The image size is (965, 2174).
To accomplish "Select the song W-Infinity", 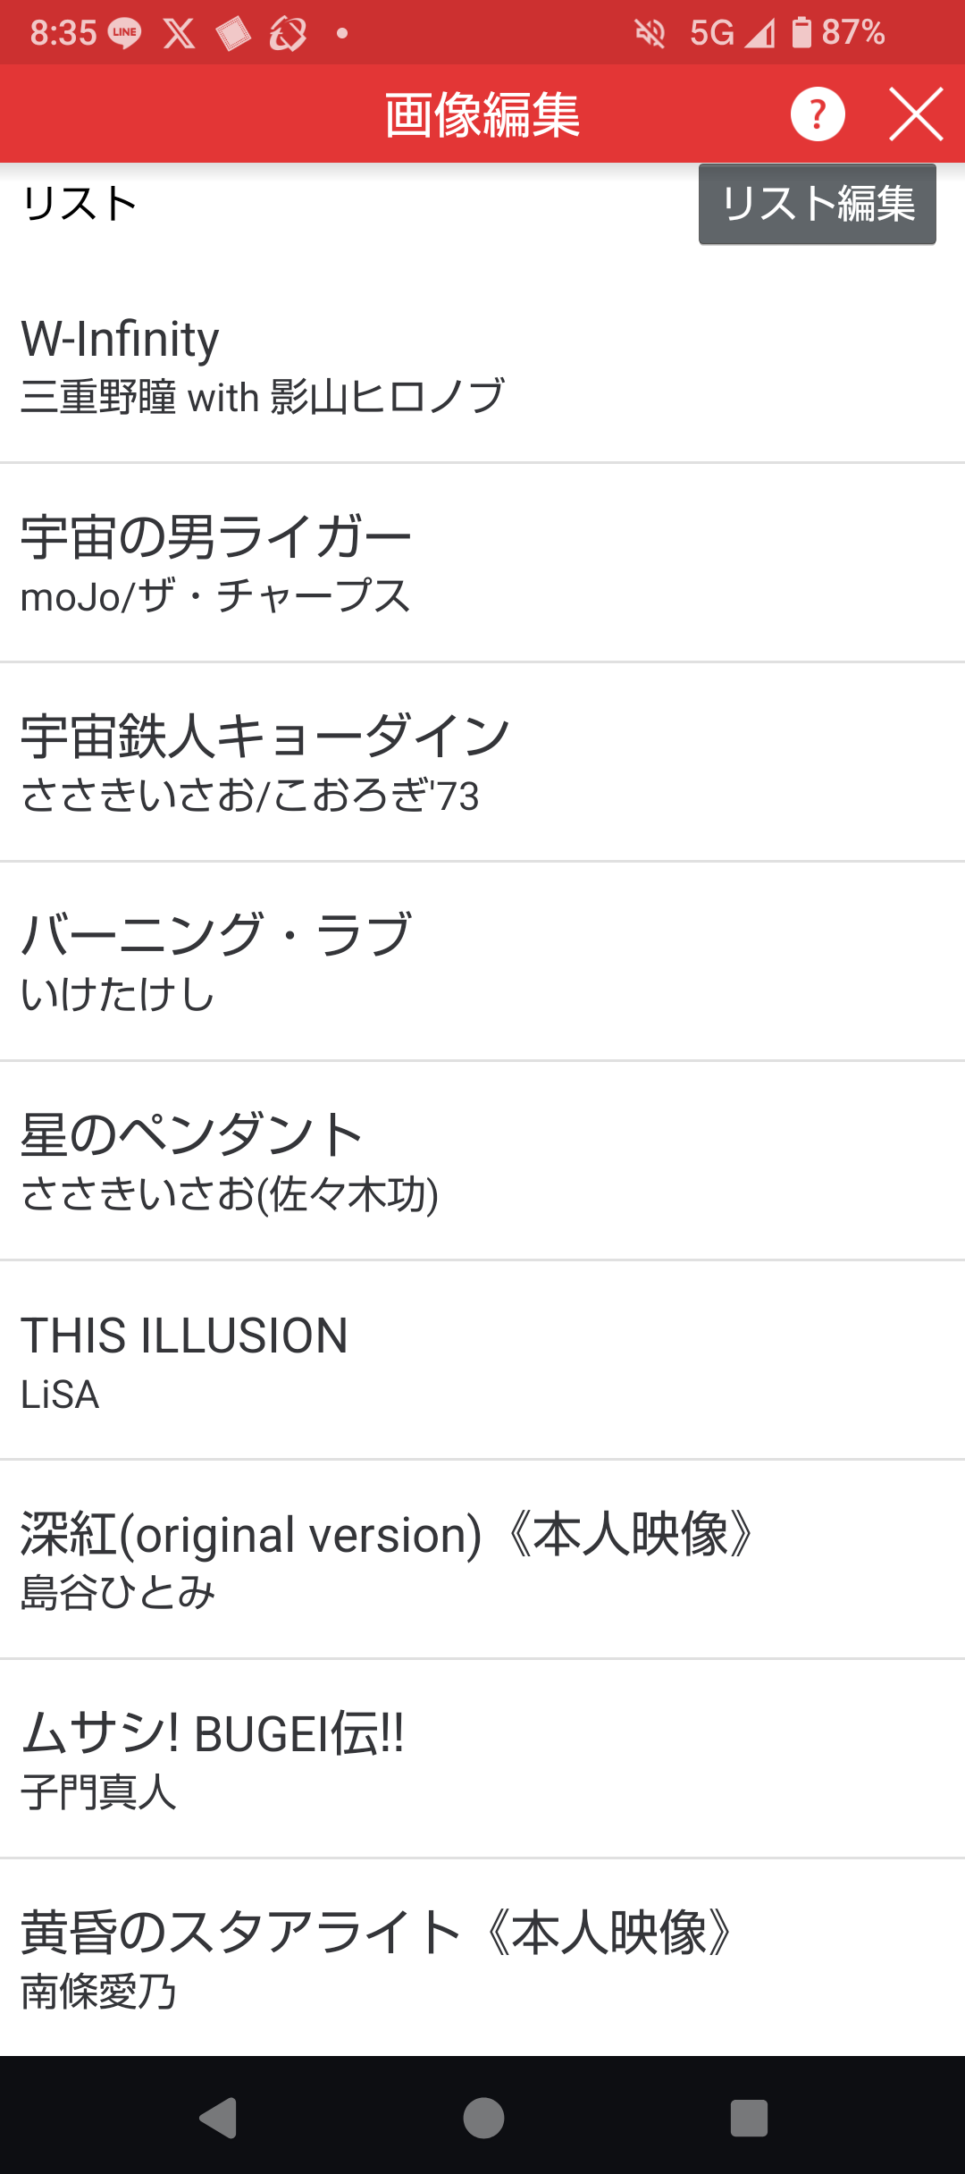I will (482, 365).
